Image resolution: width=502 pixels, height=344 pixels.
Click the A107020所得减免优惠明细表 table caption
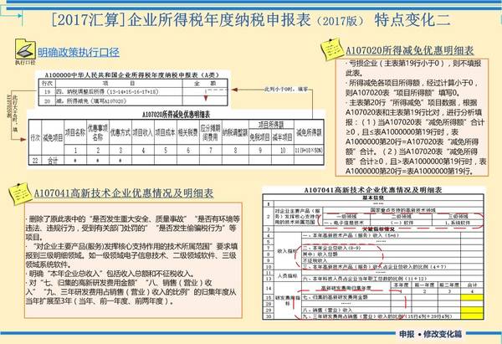pyautogui.click(x=176, y=115)
